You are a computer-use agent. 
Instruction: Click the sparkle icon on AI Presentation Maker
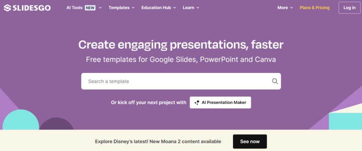pyautogui.click(x=197, y=102)
